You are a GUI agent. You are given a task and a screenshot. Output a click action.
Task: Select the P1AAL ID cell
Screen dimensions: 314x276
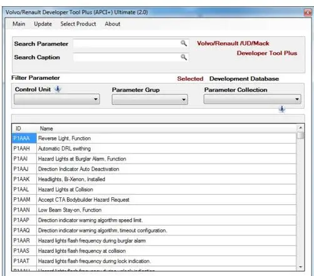[24, 189]
